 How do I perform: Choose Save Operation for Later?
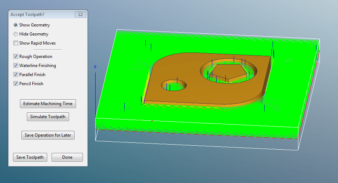[48, 135]
